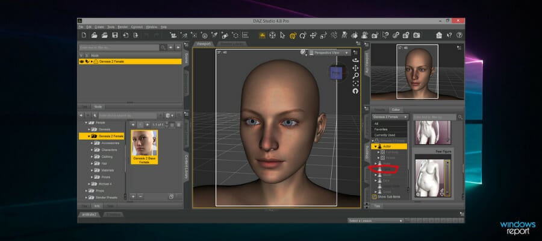
Task: Click the minus button below content thumbnails
Action: pyautogui.click(x=140, y=196)
